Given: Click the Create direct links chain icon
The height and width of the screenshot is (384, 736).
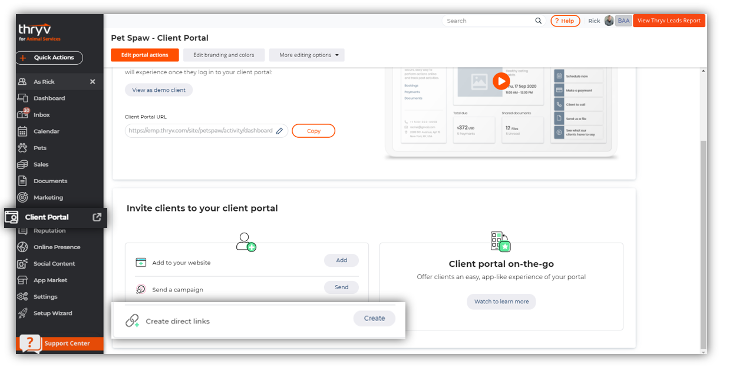Looking at the screenshot, I should pos(133,321).
